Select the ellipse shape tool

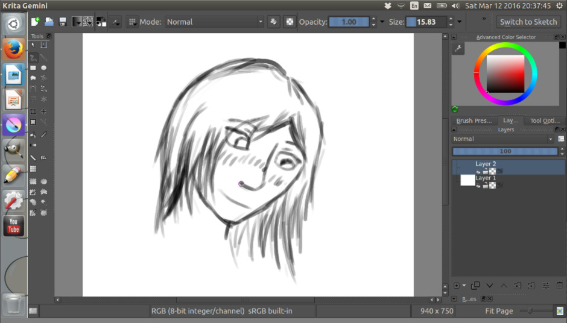pos(43,67)
